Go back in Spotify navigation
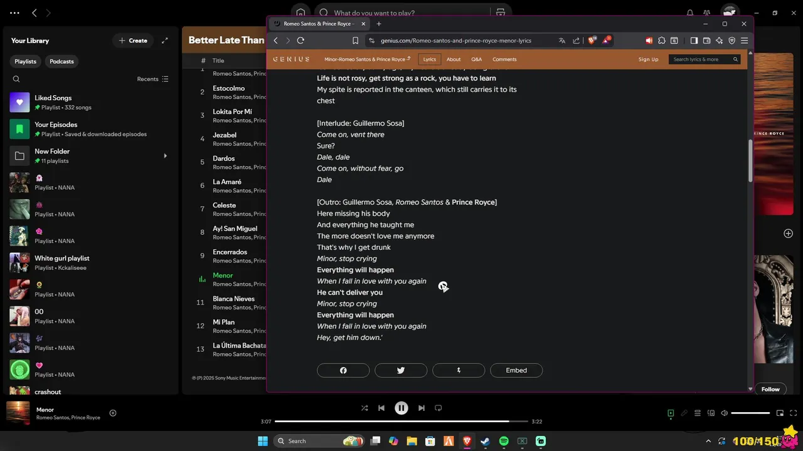Screen dimensions: 803x451 [34, 13]
